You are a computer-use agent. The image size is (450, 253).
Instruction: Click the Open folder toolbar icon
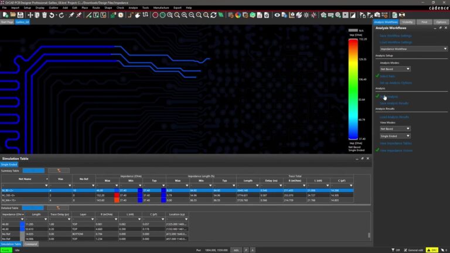click(x=13, y=15)
